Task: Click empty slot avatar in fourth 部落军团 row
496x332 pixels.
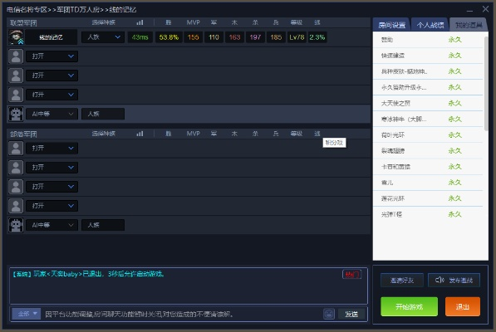Action: click(16, 206)
